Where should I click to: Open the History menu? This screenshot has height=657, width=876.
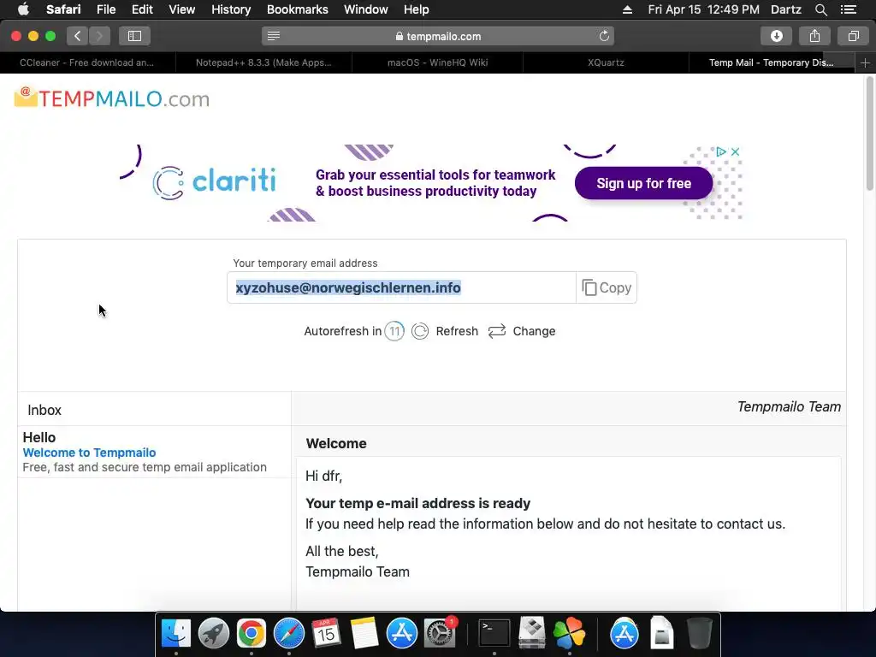[x=231, y=9]
